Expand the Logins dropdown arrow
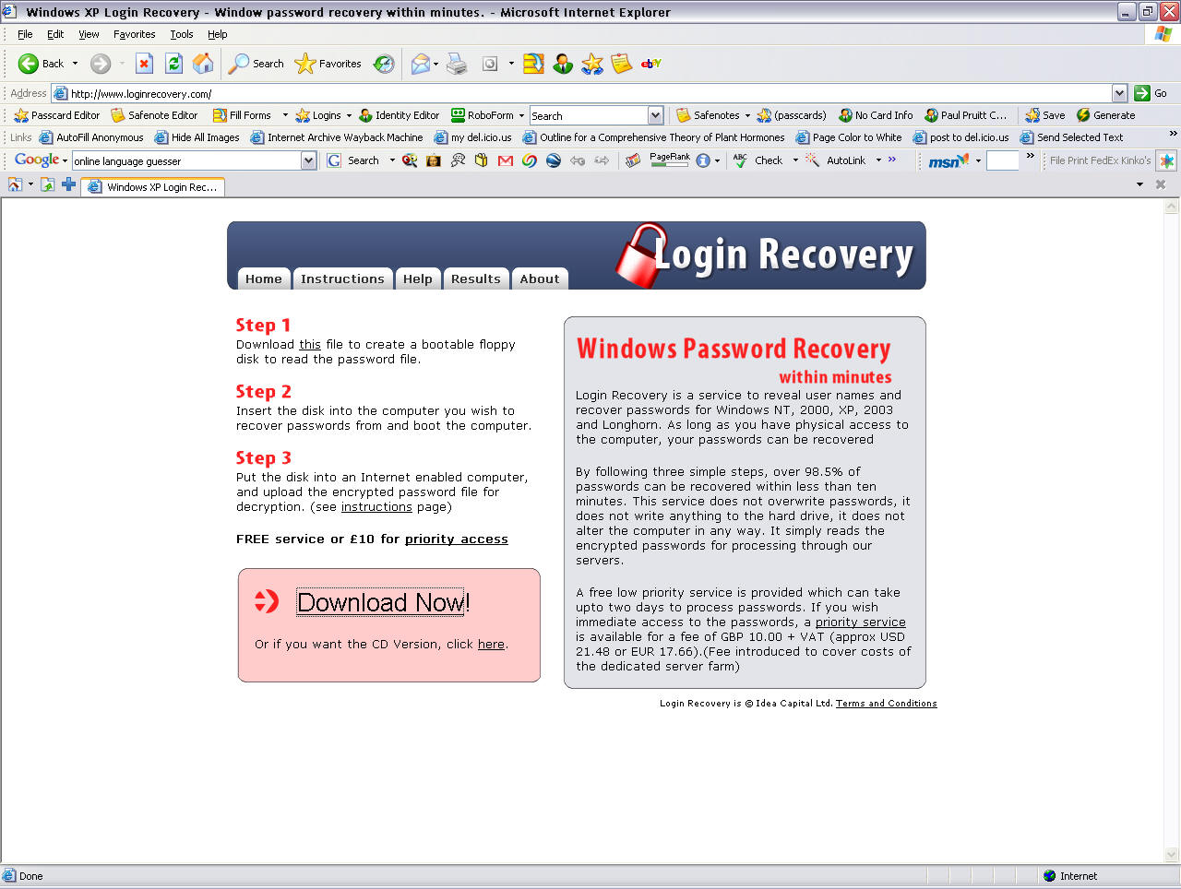Image resolution: width=1181 pixels, height=889 pixels. [350, 115]
